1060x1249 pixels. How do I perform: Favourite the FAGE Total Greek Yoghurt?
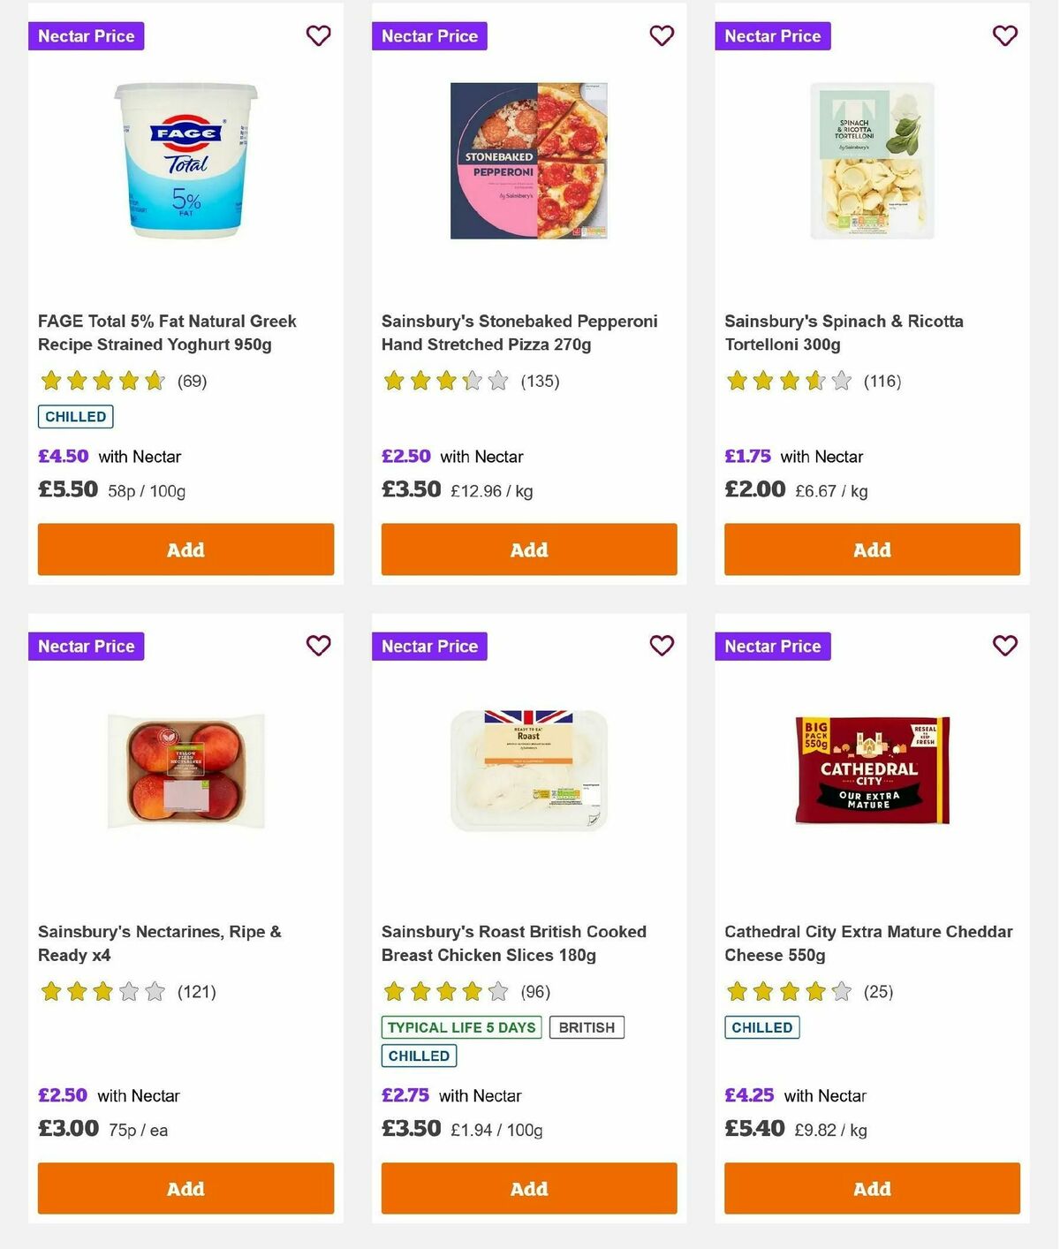pos(318,36)
